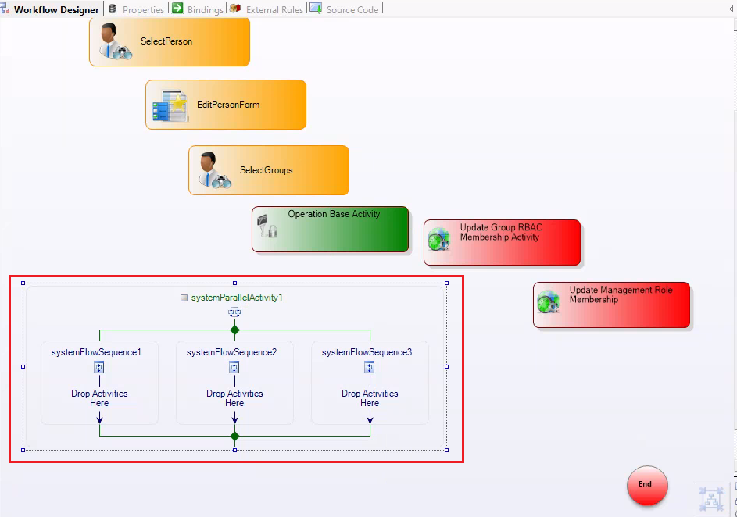Select the SelectGroups activity
This screenshot has width=737, height=517.
(x=269, y=170)
